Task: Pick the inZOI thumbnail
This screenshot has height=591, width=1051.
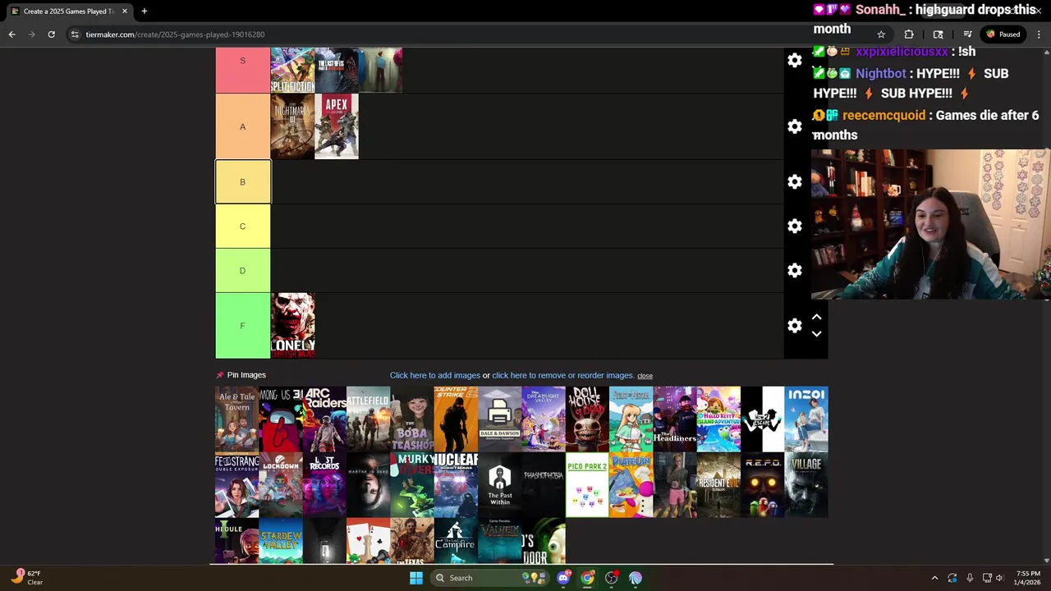Action: pyautogui.click(x=806, y=419)
